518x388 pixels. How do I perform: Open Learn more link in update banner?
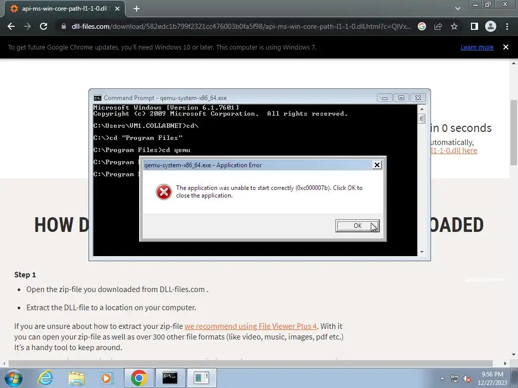click(x=477, y=47)
